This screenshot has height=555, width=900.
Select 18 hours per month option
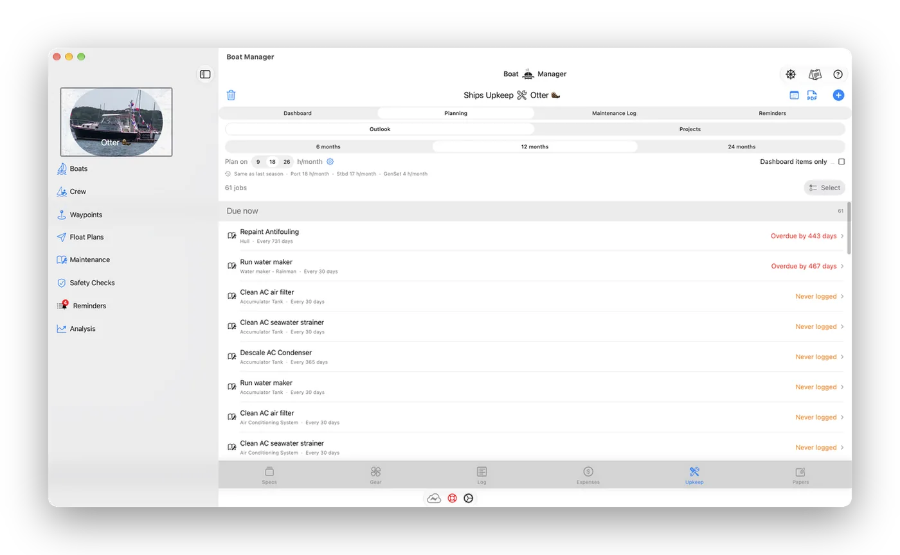[273, 162]
